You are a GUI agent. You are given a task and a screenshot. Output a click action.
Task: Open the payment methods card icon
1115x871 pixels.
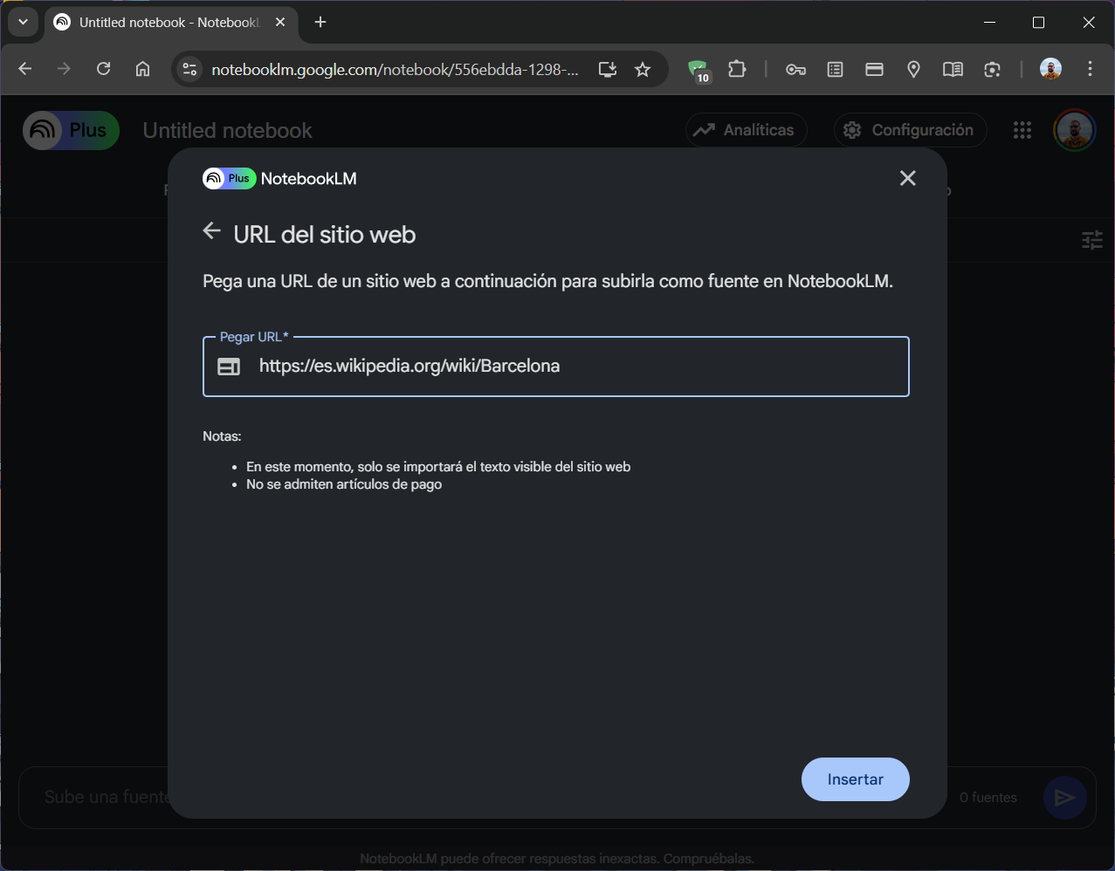tap(874, 70)
